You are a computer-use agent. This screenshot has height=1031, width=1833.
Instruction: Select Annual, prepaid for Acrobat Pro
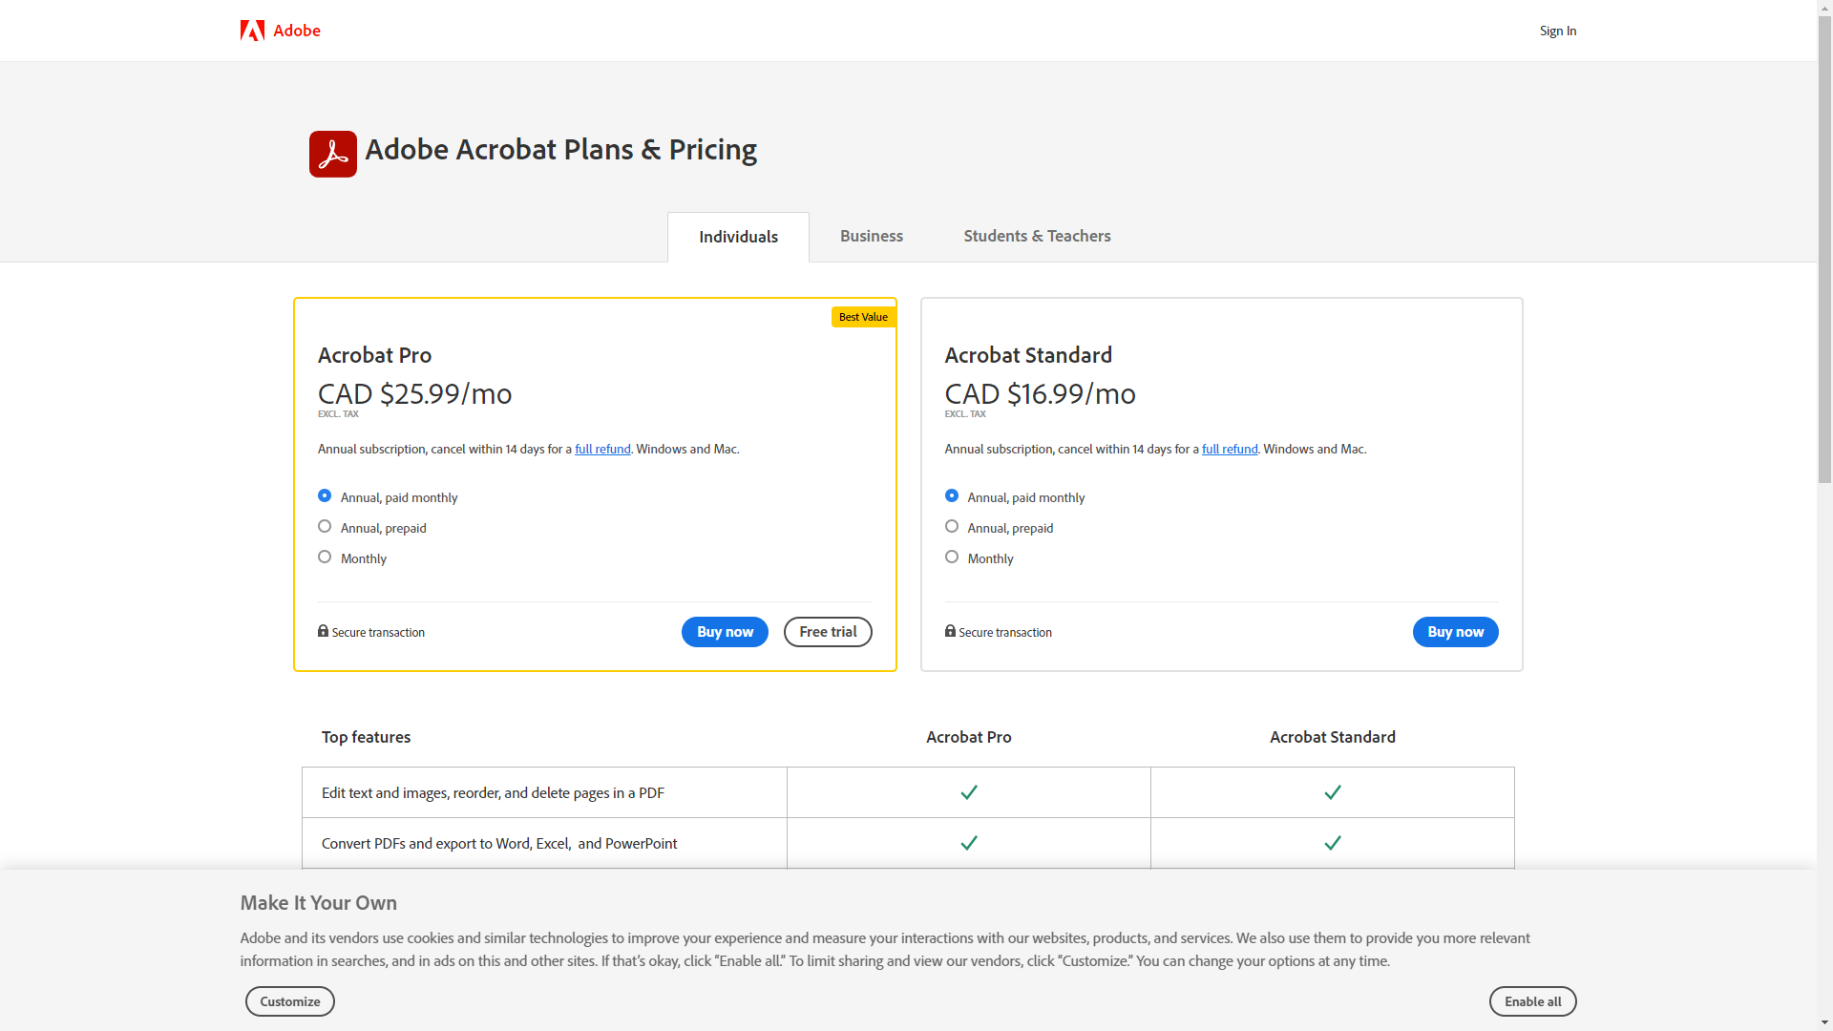pos(325,526)
